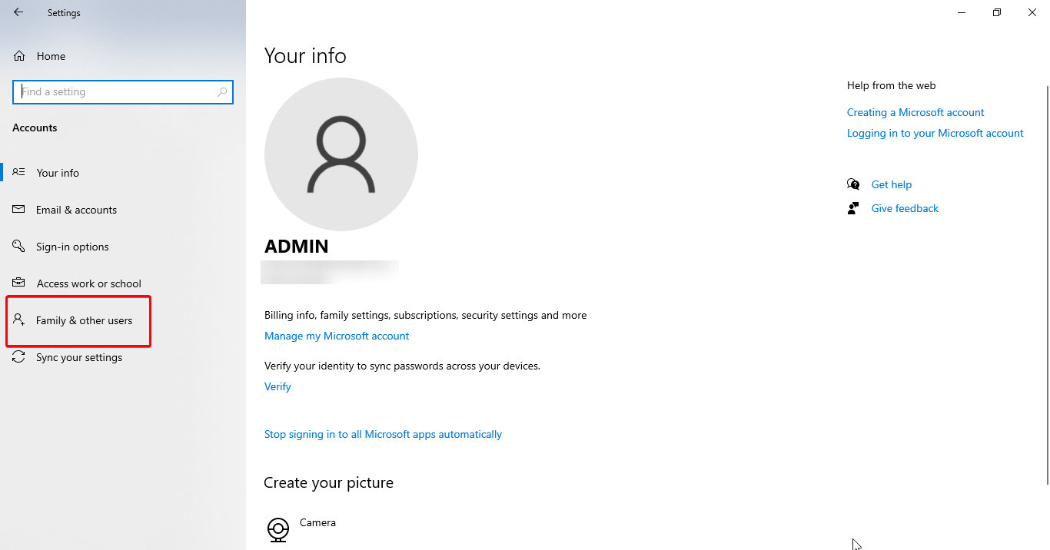This screenshot has width=1050, height=550.
Task: Select the Camera icon under Create your picture
Action: click(277, 529)
